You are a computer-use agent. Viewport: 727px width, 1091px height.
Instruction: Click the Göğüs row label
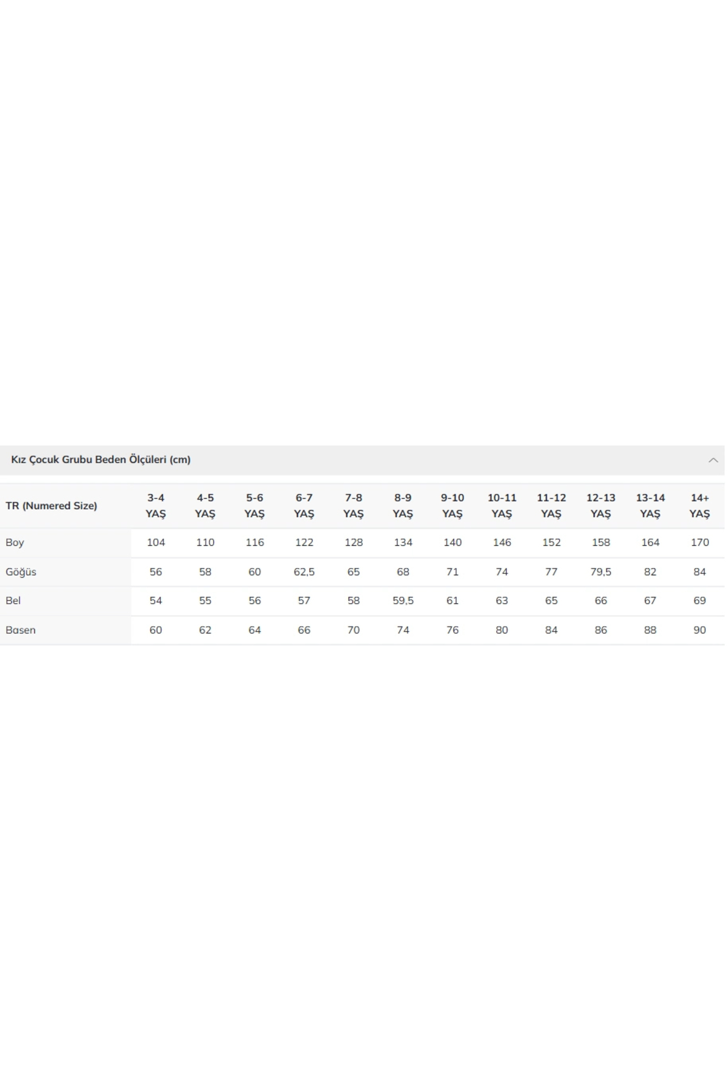pos(21,572)
